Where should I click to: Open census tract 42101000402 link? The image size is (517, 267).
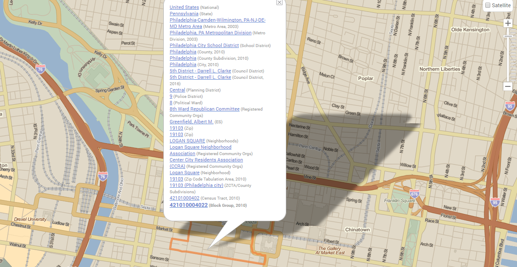click(x=184, y=198)
